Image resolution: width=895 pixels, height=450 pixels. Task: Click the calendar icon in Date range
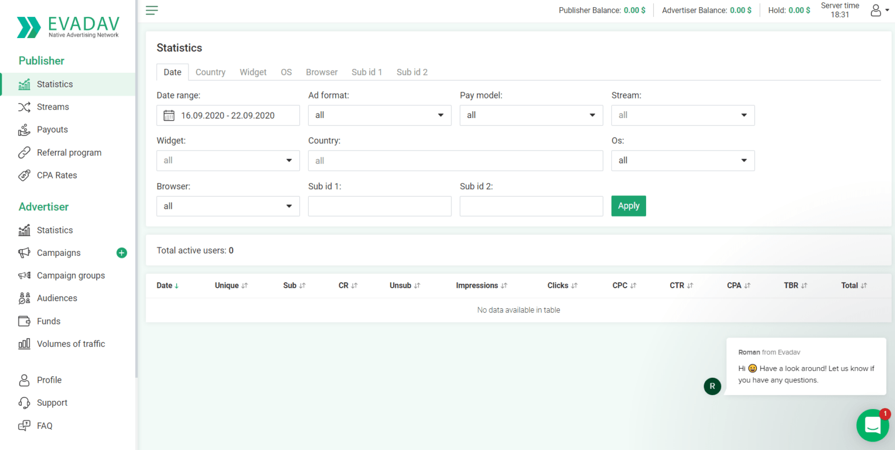point(169,115)
